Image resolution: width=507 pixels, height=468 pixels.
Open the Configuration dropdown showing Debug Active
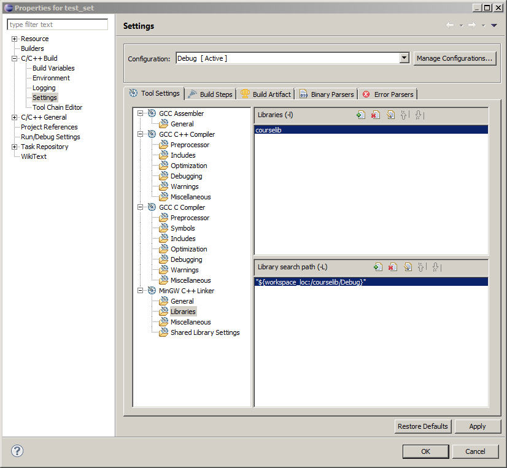tap(404, 58)
